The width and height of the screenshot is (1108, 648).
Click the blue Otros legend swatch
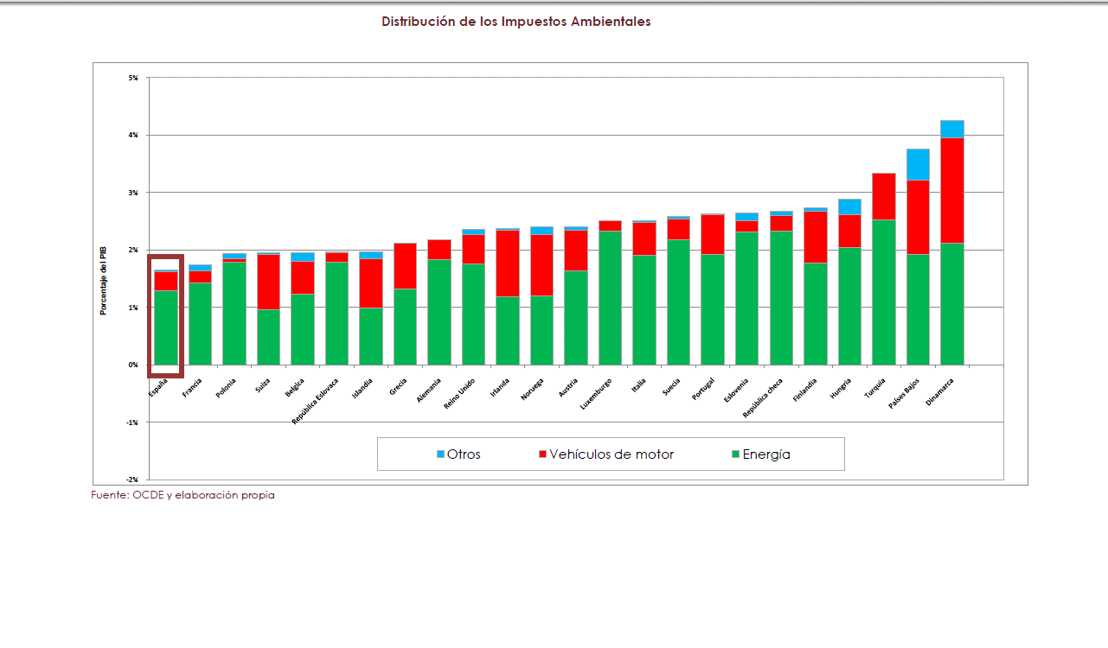440,454
